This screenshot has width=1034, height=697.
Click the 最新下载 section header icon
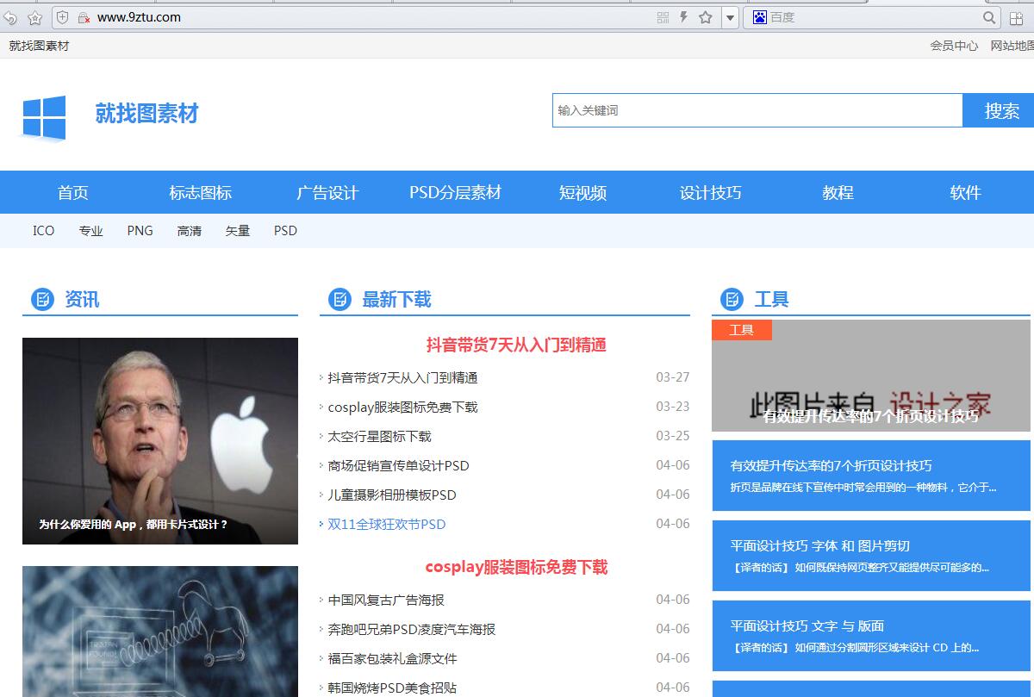coord(339,299)
